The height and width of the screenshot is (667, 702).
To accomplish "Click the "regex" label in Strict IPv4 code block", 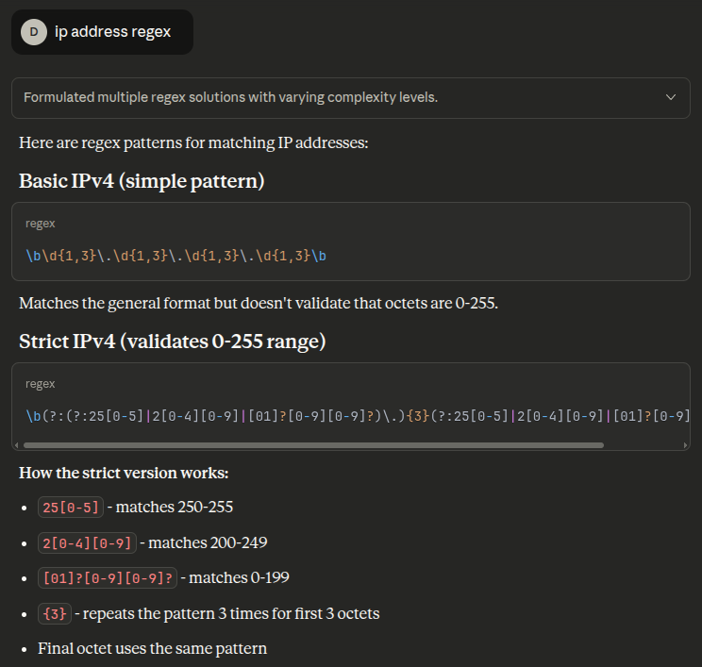I will coord(41,384).
